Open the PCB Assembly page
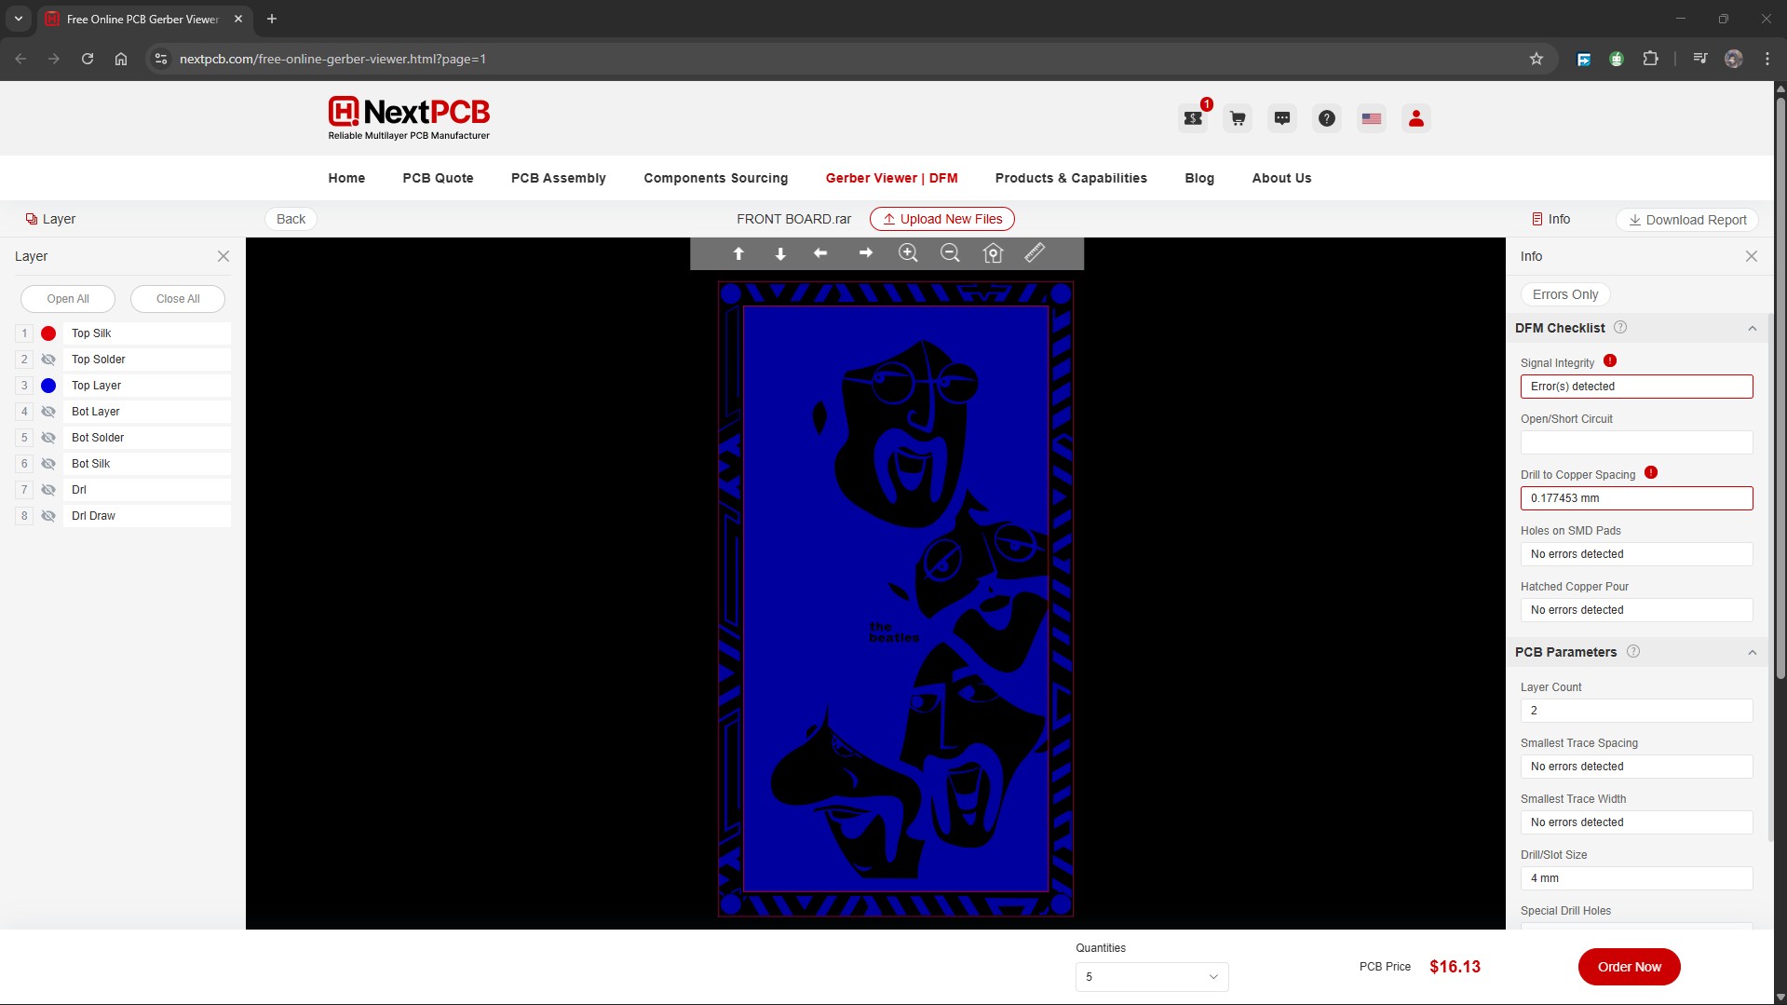 click(559, 178)
